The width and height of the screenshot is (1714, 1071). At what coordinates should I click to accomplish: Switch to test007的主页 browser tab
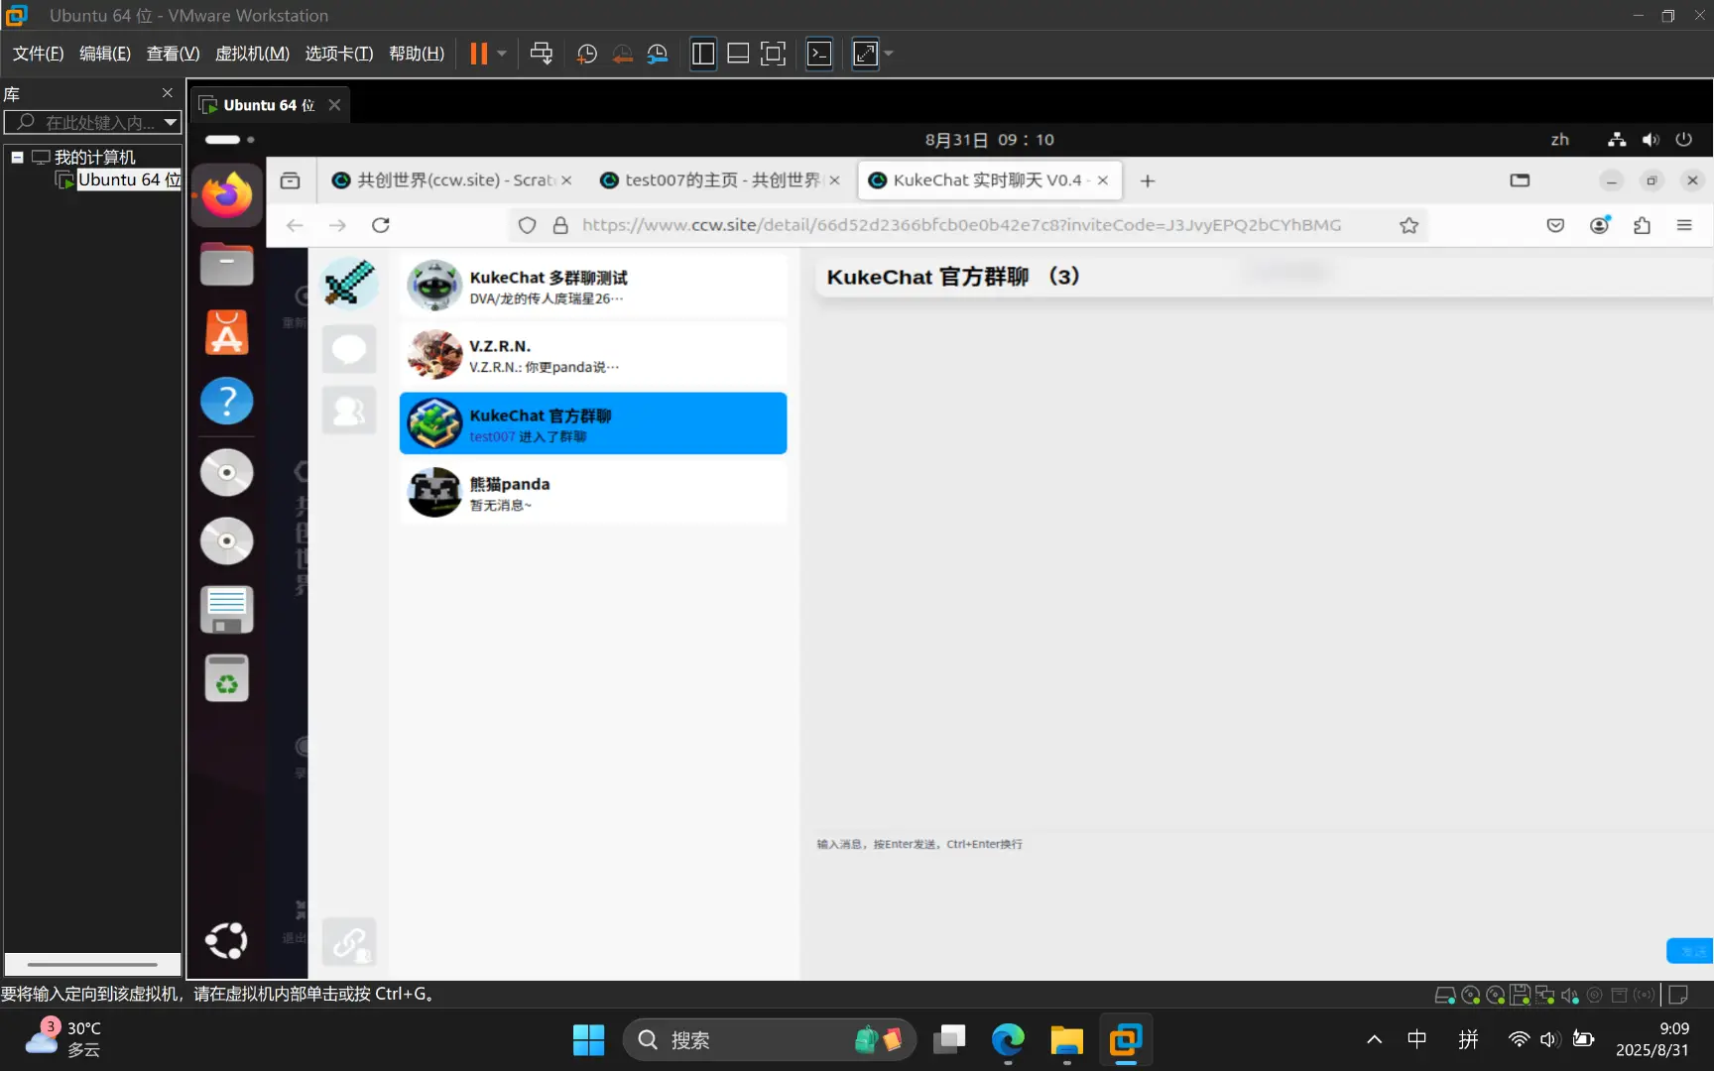click(720, 180)
